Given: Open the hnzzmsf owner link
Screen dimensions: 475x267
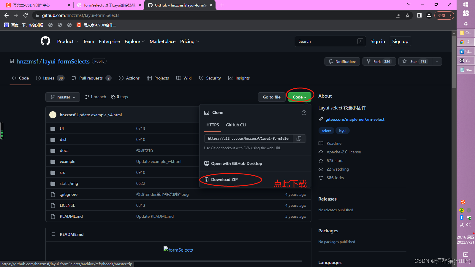Looking at the screenshot, I should click(x=27, y=61).
